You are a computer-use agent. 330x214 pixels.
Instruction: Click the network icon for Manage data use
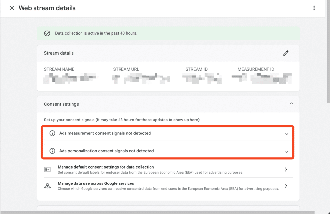tap(48, 186)
